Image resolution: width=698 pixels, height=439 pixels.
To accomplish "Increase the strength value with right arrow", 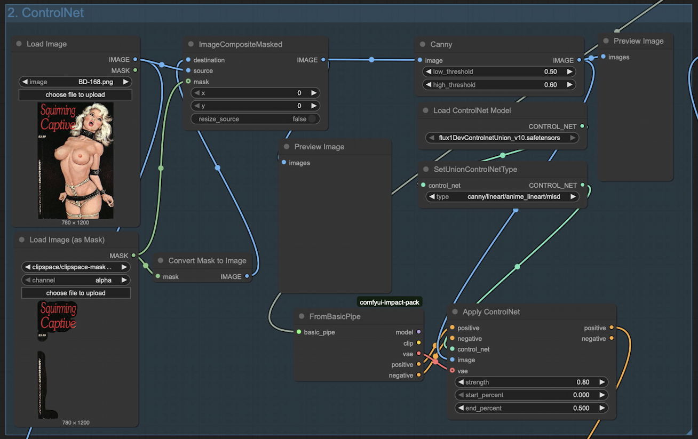I will pos(602,382).
